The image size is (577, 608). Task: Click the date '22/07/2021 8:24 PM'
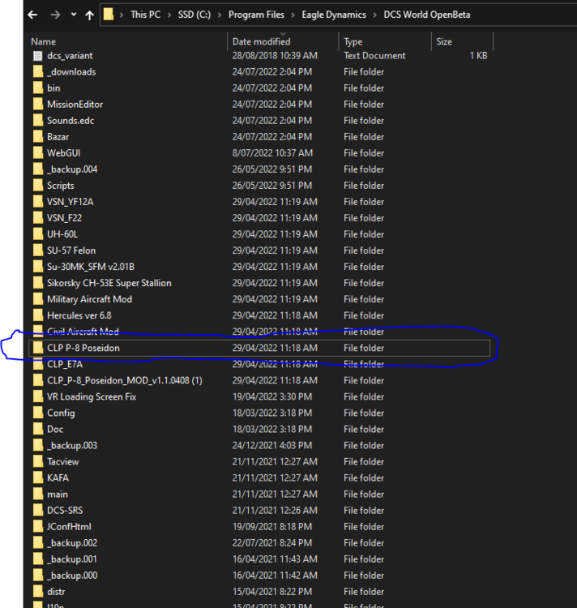point(272,543)
